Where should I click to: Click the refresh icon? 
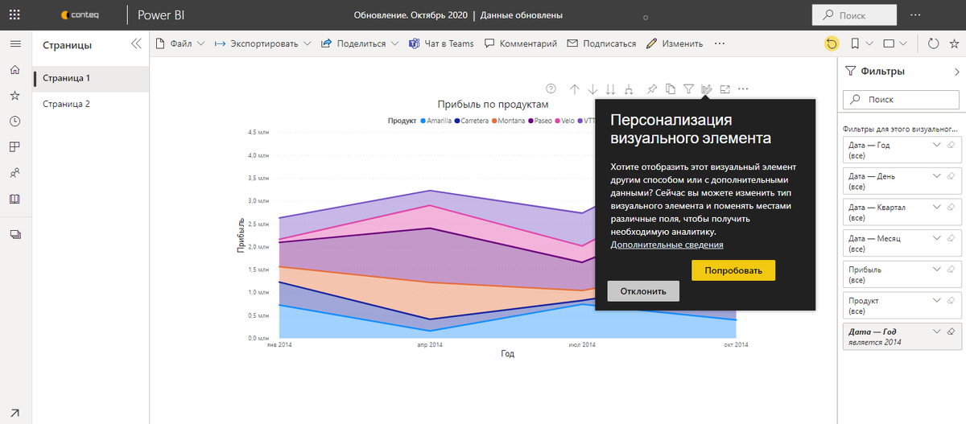coord(933,43)
